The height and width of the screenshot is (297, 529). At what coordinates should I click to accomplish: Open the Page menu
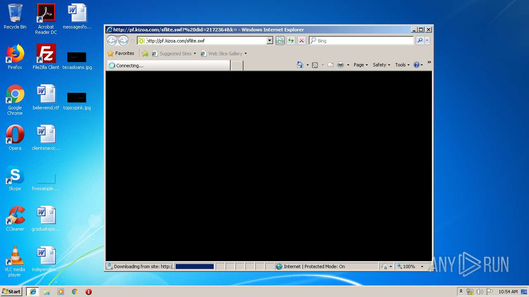[360, 65]
